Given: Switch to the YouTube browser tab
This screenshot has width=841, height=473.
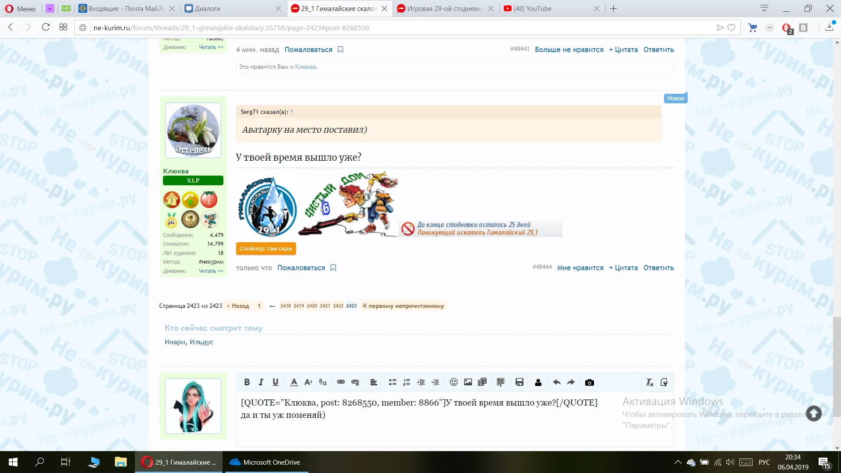Looking at the screenshot, I should pyautogui.click(x=532, y=8).
